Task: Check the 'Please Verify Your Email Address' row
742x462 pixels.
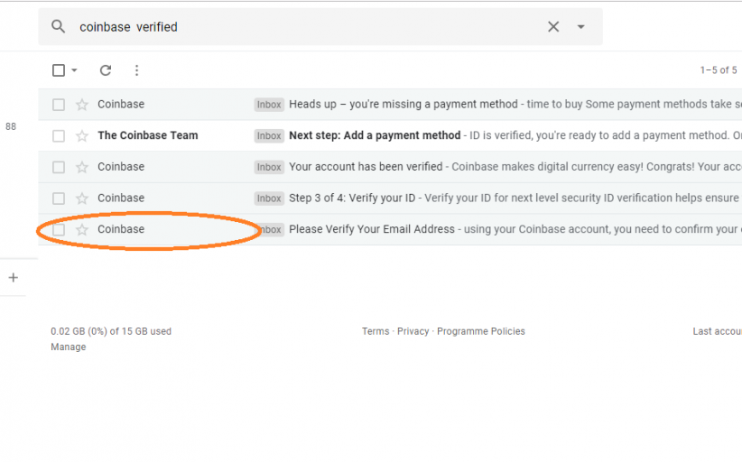Action: (x=59, y=230)
